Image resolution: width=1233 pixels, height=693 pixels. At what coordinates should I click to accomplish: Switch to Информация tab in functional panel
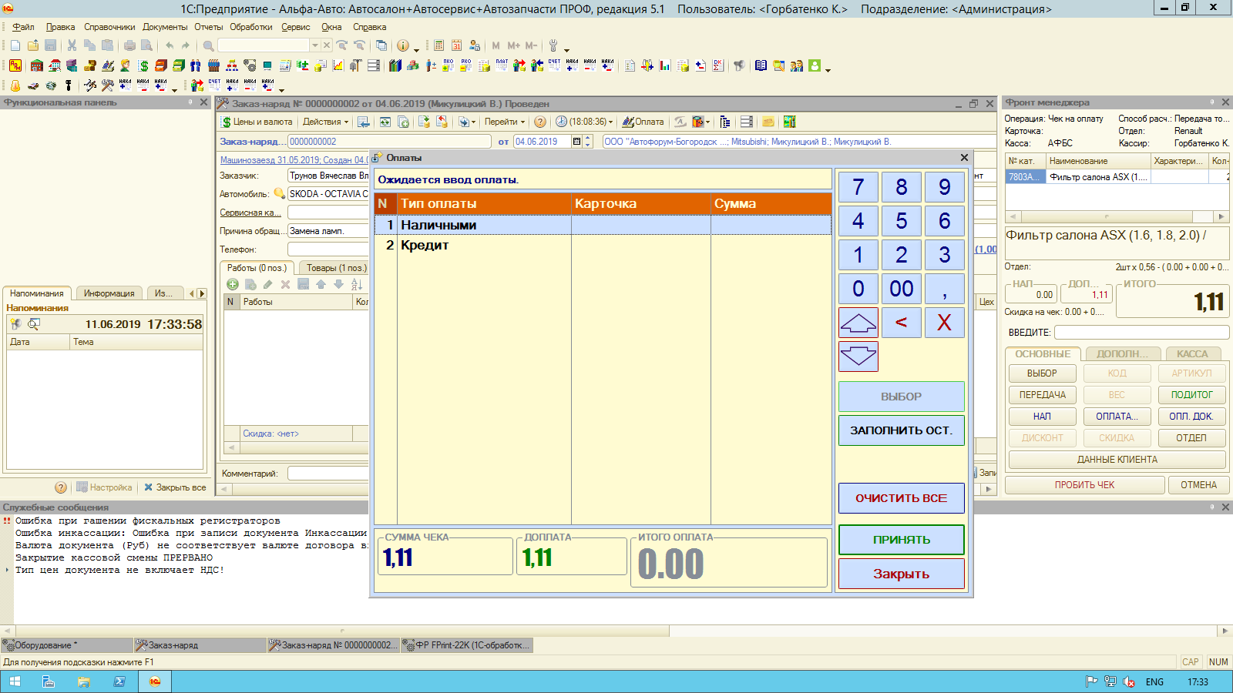[109, 293]
